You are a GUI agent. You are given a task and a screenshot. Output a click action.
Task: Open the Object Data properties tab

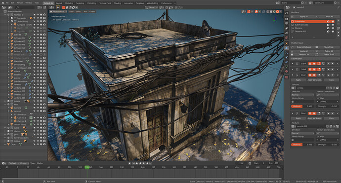pos(287,67)
